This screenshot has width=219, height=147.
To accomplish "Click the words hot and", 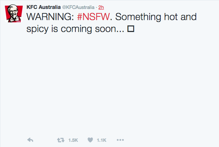I will [x=180, y=17].
